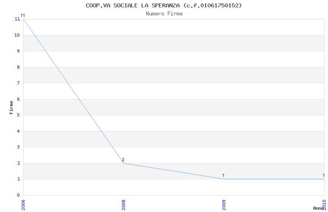
Task: Select the y-axis tick label 9
Action: tap(18, 51)
